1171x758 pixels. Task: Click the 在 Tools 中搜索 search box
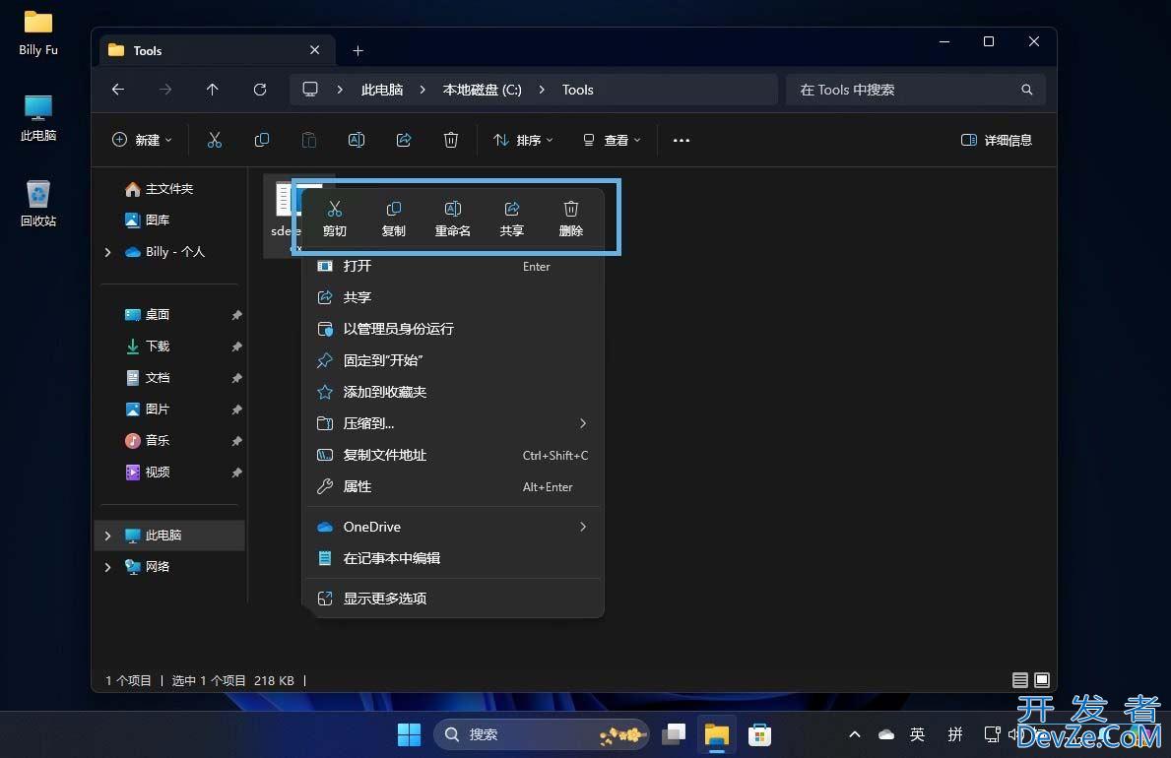(x=915, y=90)
